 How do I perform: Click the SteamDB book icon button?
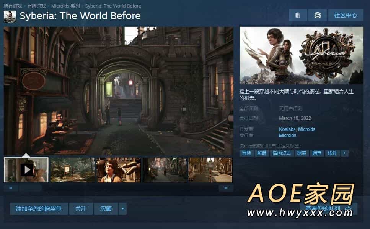(x=298, y=15)
